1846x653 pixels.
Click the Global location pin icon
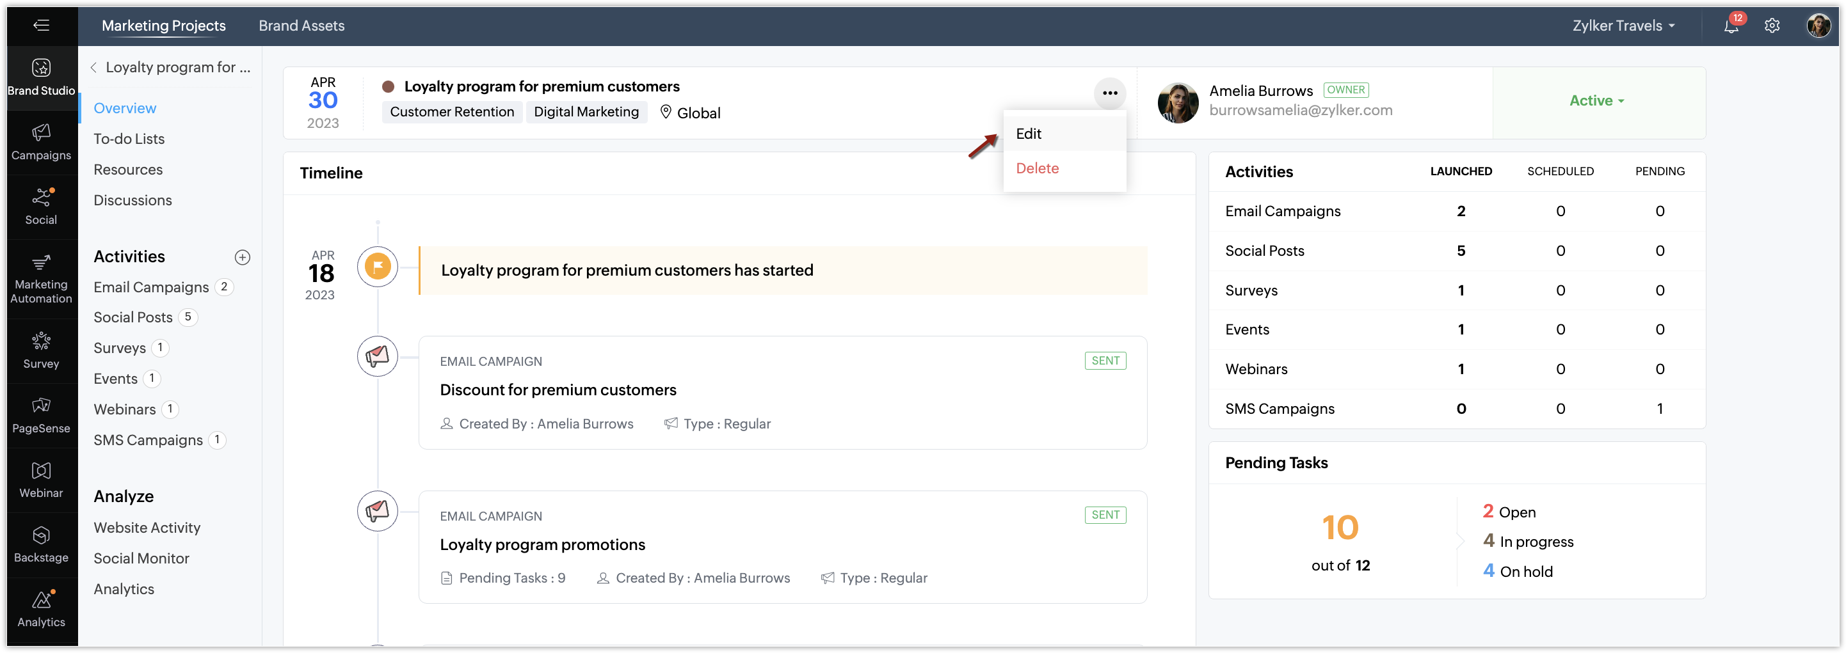click(666, 113)
